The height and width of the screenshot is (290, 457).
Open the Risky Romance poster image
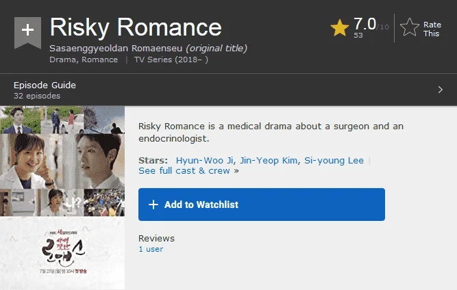[x=62, y=198]
